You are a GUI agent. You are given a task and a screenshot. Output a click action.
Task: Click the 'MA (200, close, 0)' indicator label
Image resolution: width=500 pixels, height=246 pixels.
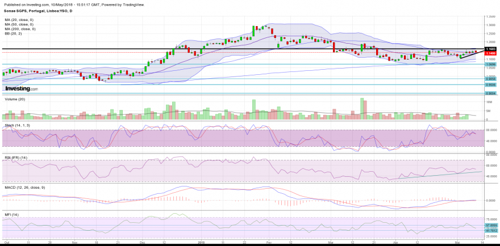click(x=20, y=29)
